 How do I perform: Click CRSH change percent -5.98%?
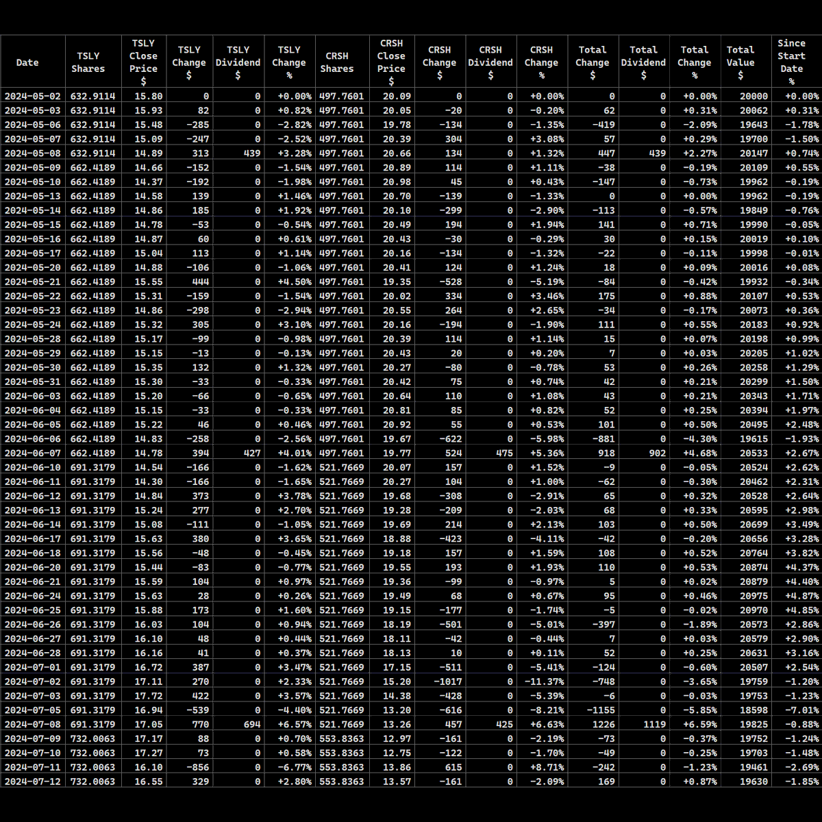click(547, 439)
